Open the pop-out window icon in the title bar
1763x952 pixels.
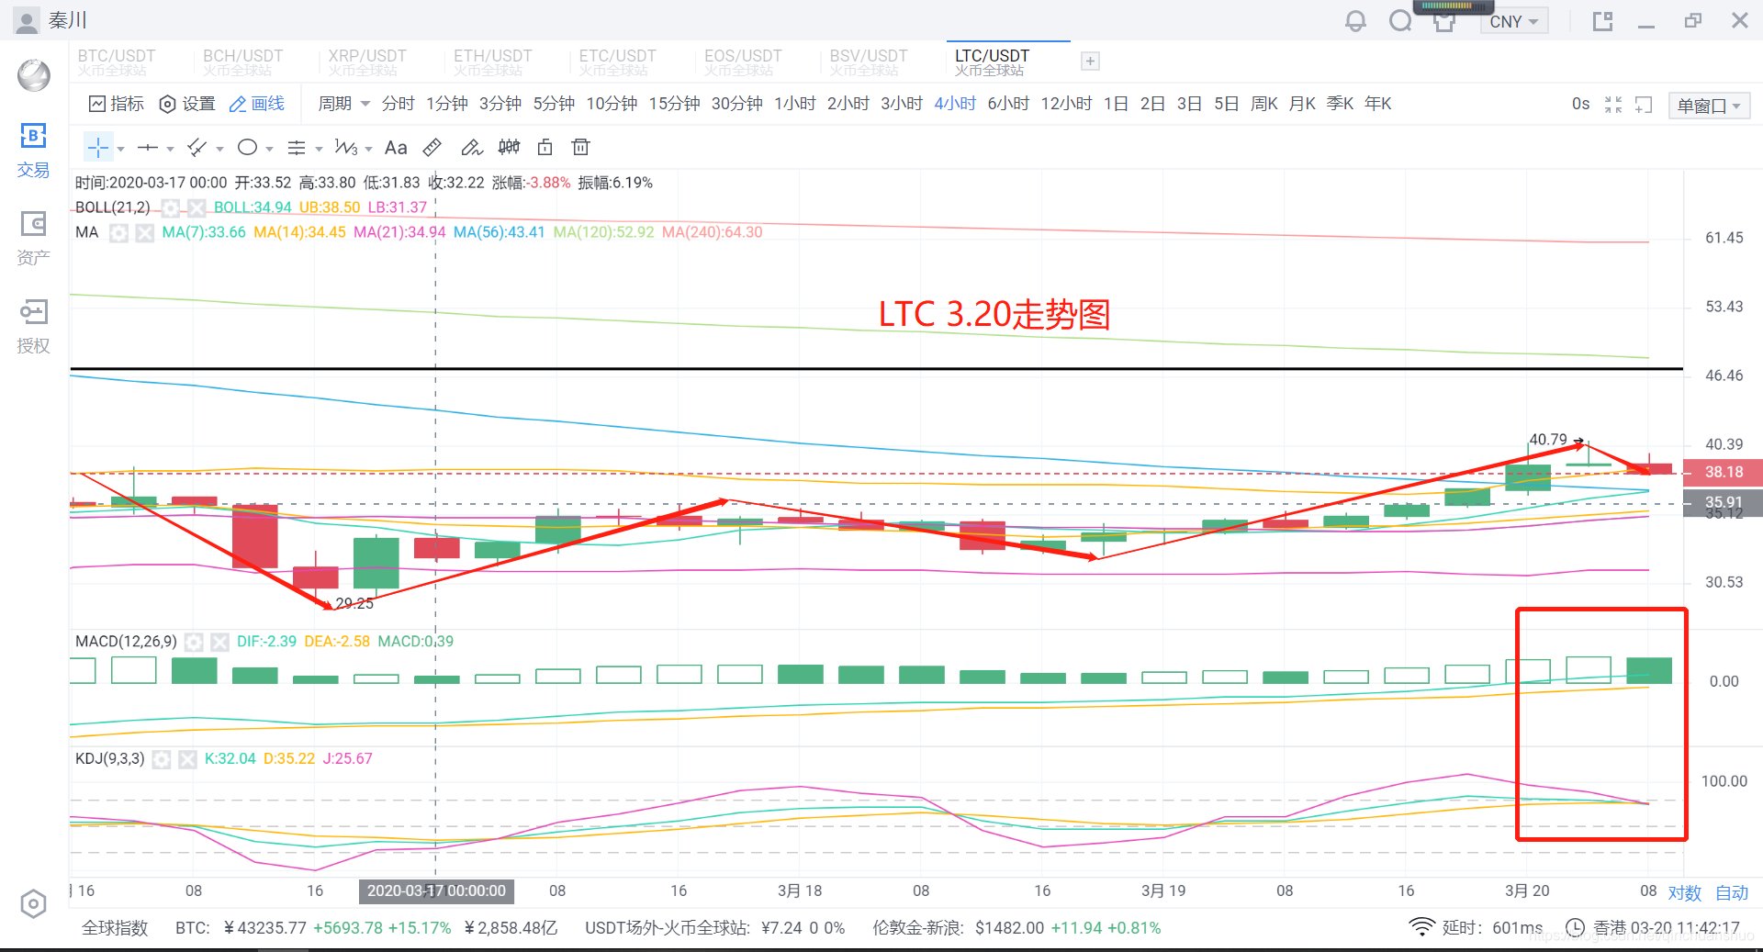(1603, 21)
